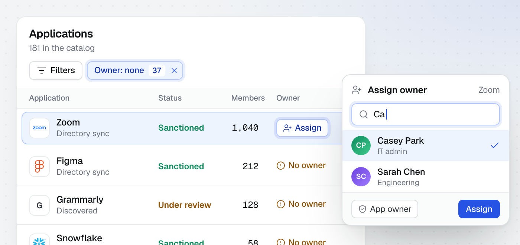Click the checkmark beside Casey Park
This screenshot has width=520, height=245.
coord(494,146)
